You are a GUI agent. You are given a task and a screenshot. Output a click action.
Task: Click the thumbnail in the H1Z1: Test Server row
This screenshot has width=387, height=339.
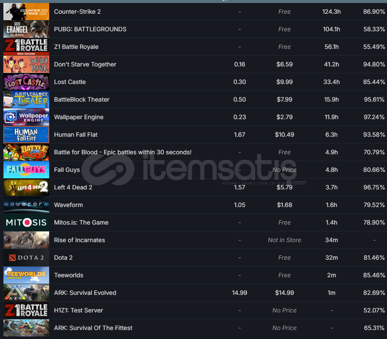[x=26, y=310]
